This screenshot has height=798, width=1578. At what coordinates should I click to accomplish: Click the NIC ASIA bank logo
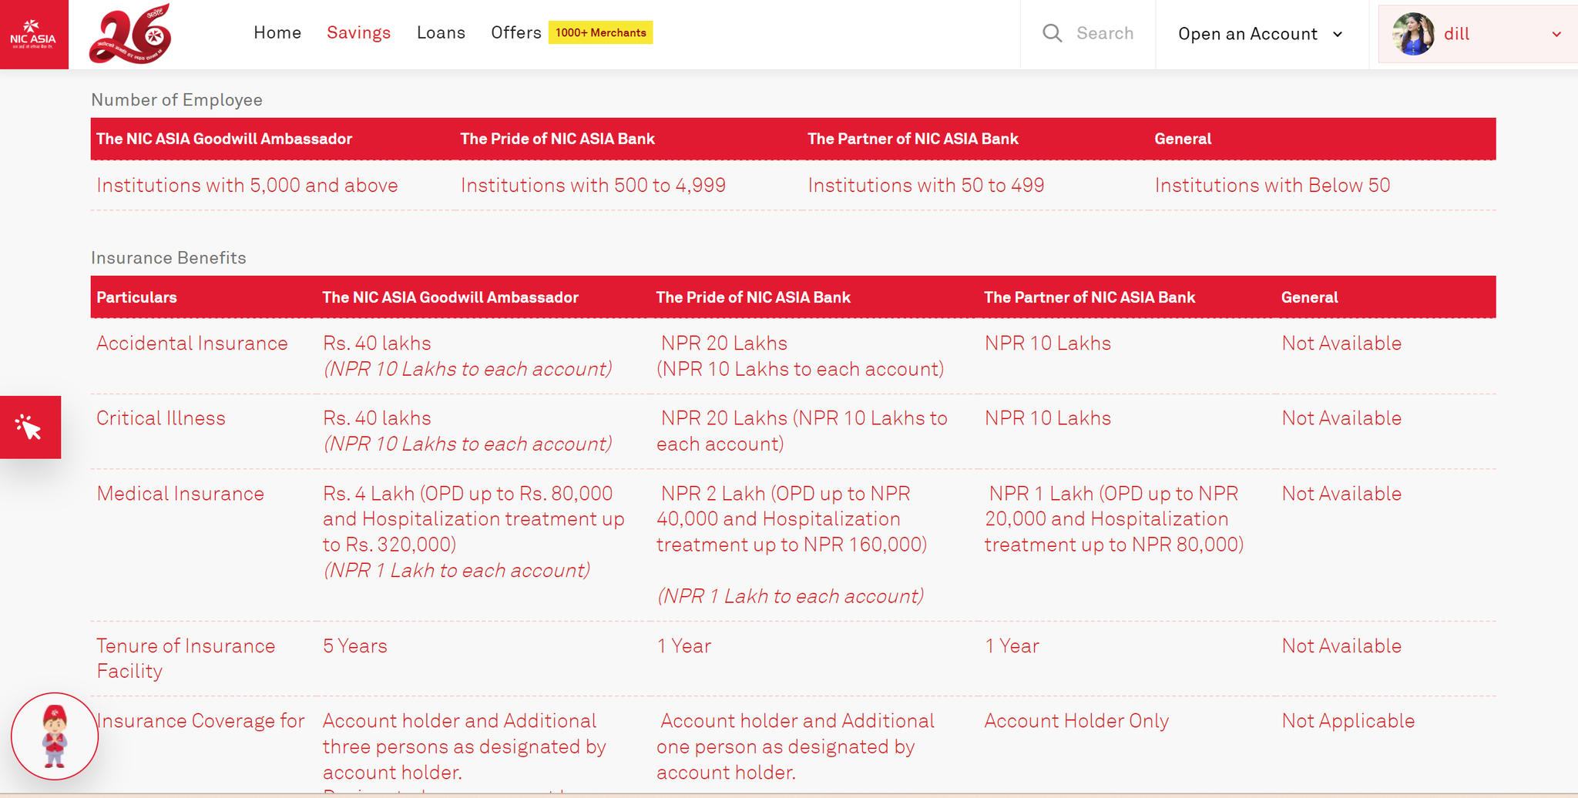[34, 35]
